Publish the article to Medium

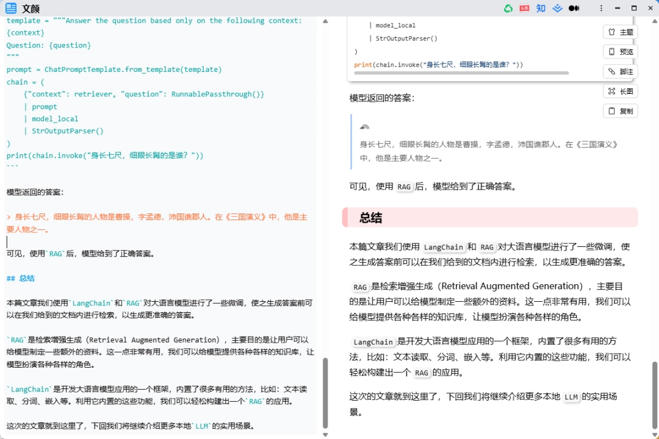[x=574, y=9]
